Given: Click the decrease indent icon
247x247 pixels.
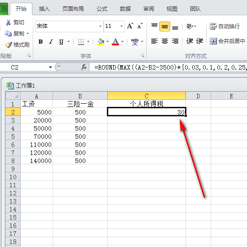Looking at the screenshot, I should coord(190,41).
